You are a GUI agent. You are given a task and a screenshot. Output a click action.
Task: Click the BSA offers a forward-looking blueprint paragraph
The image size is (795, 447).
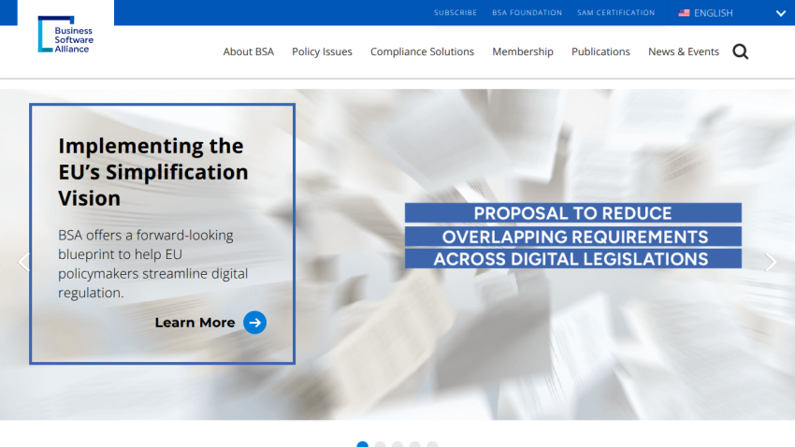pyautogui.click(x=153, y=264)
